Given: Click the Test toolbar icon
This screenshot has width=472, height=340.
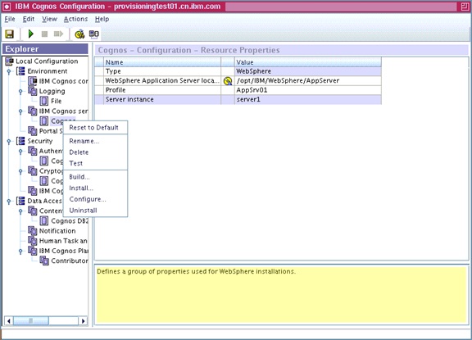Looking at the screenshot, I should click(79, 34).
